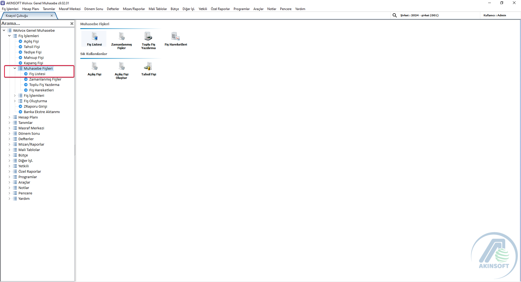The width and height of the screenshot is (521, 282).
Task: Open the Defterler menu
Action: pyautogui.click(x=113, y=9)
